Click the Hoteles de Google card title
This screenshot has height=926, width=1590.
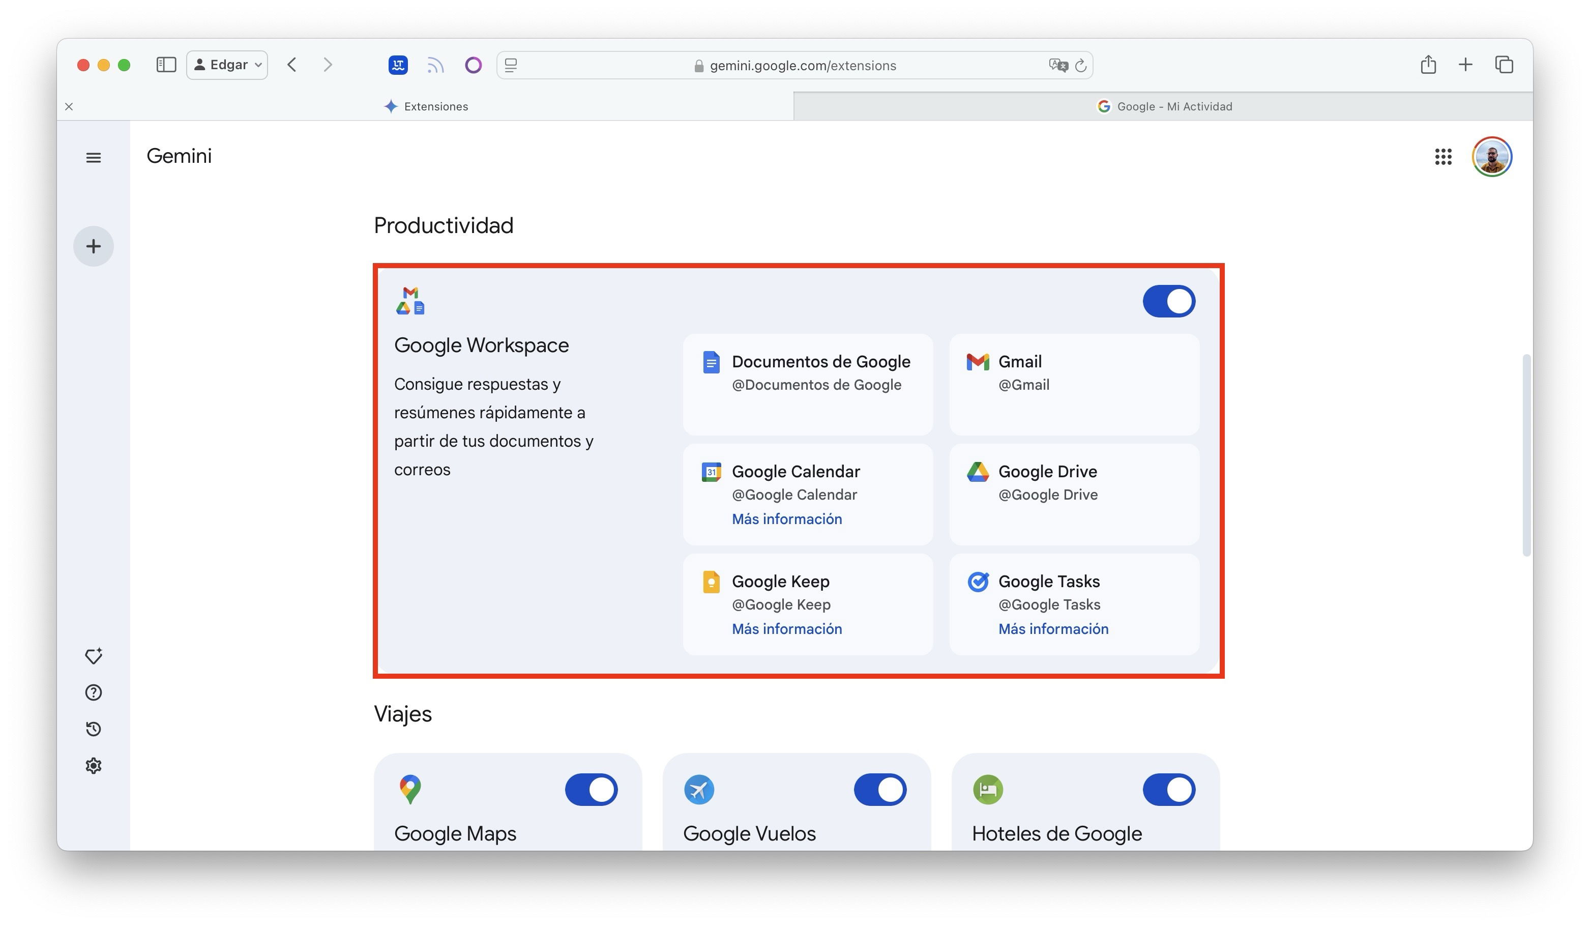pos(1057,834)
